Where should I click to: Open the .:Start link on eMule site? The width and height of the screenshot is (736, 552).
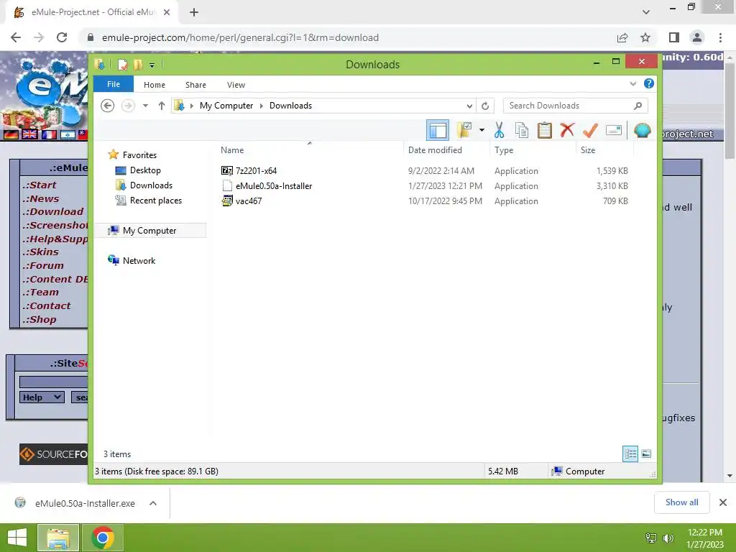40,185
